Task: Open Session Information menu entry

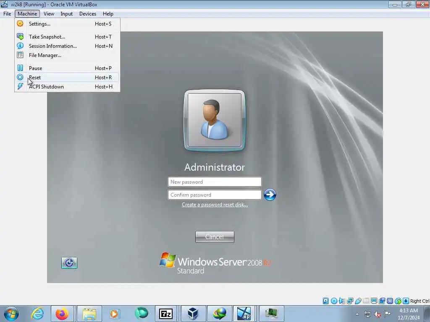Action: pyautogui.click(x=67, y=46)
